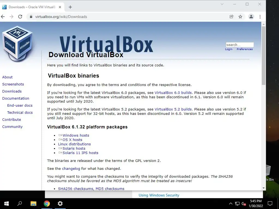279x209 pixels.
Task: Open Settings gear in the taskbar
Action: (x=60, y=204)
